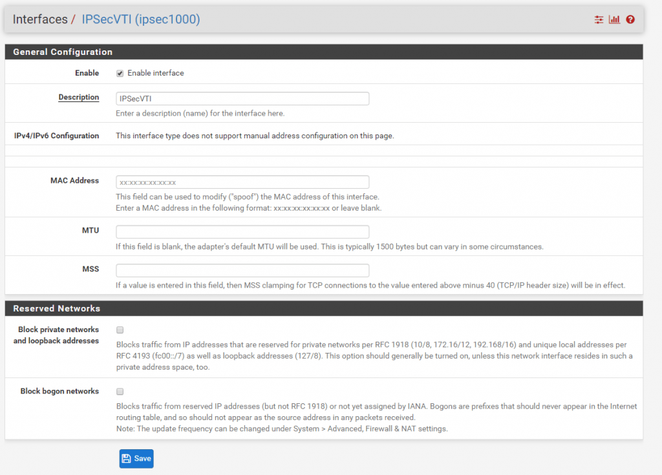
Task: Open related status via the bar chart icon
Action: [614, 19]
